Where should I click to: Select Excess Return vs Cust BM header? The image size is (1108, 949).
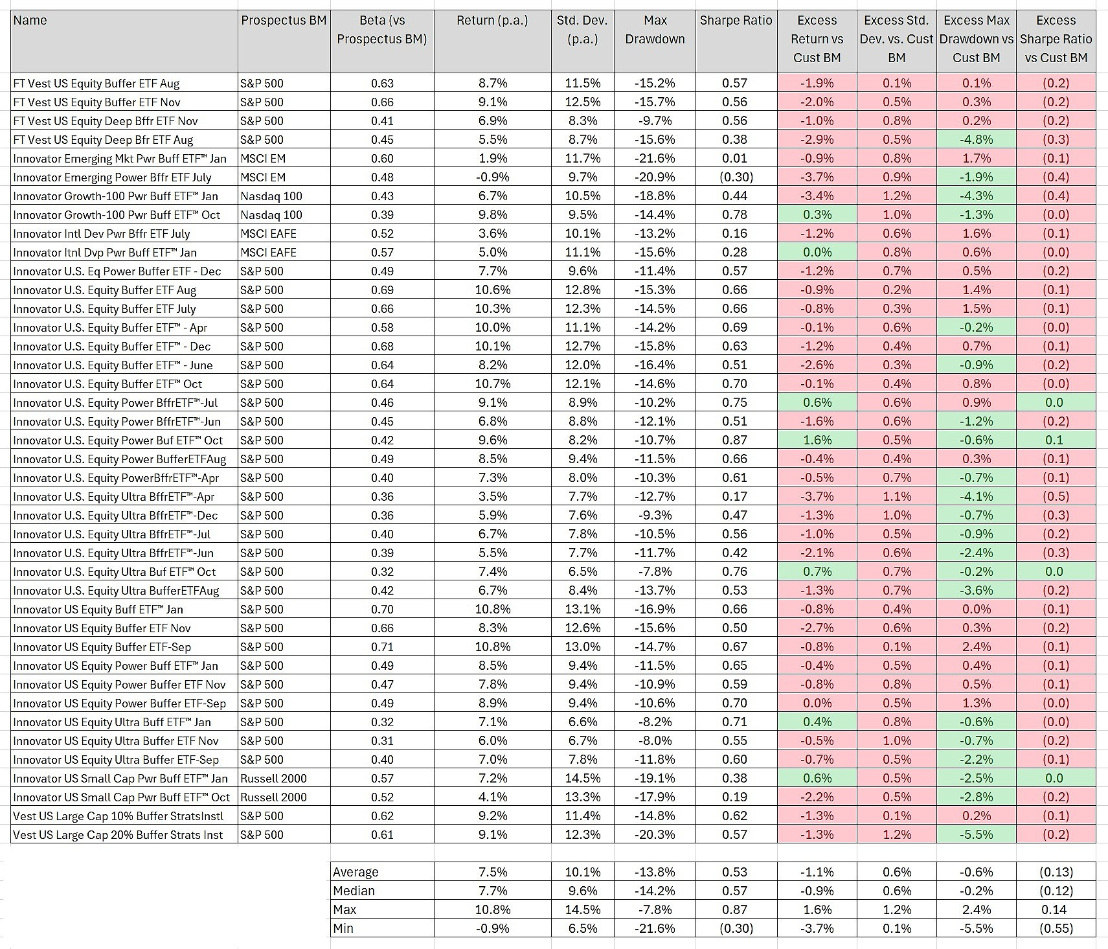tap(817, 41)
